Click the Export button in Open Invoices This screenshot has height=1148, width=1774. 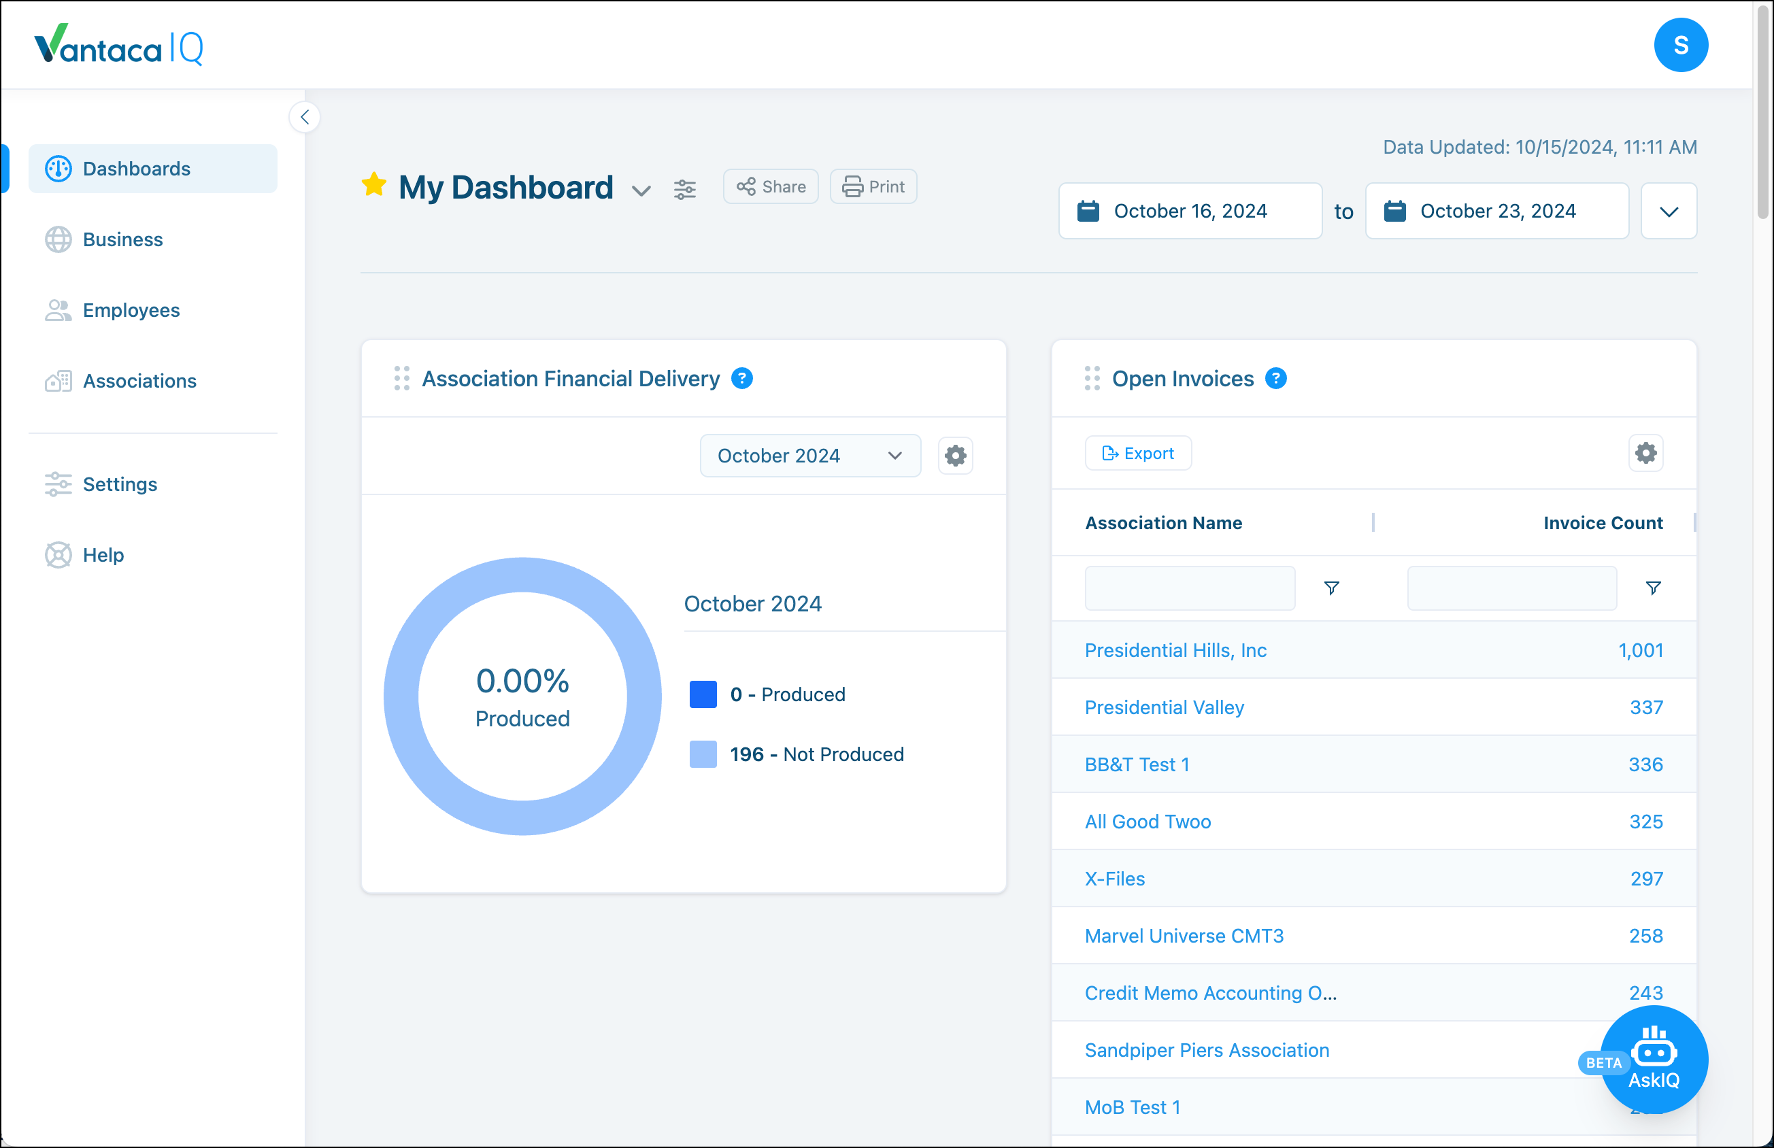pos(1137,453)
